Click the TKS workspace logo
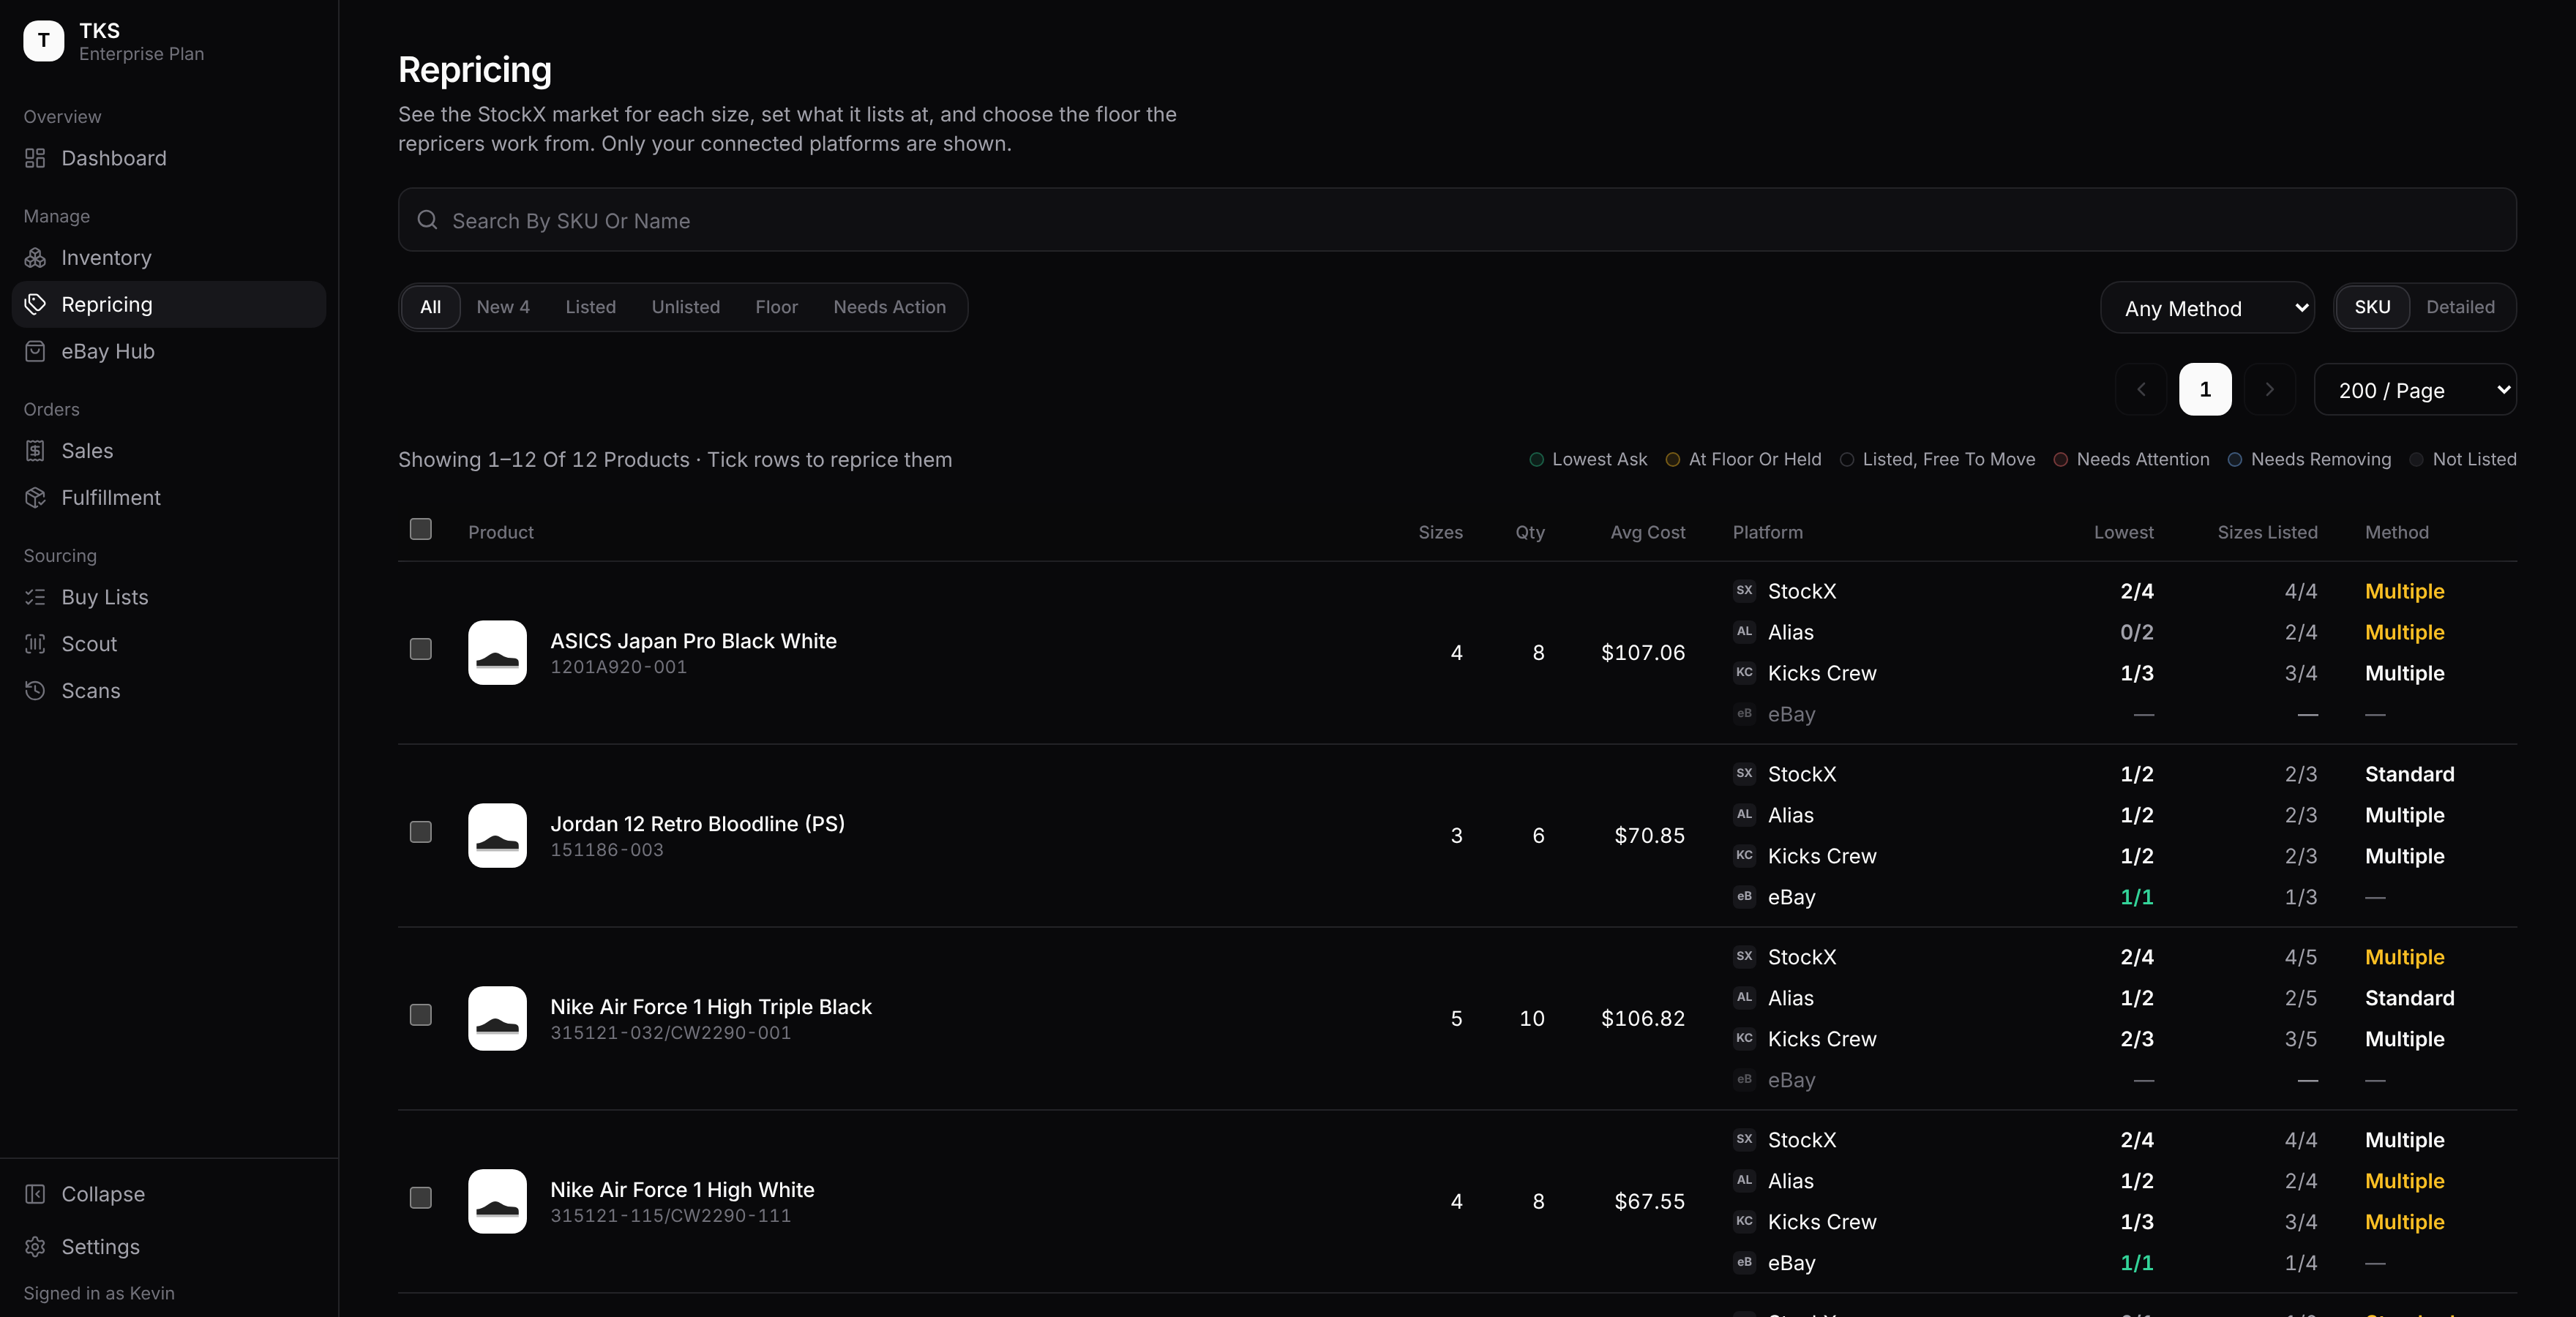The image size is (2576, 1317). [43, 41]
